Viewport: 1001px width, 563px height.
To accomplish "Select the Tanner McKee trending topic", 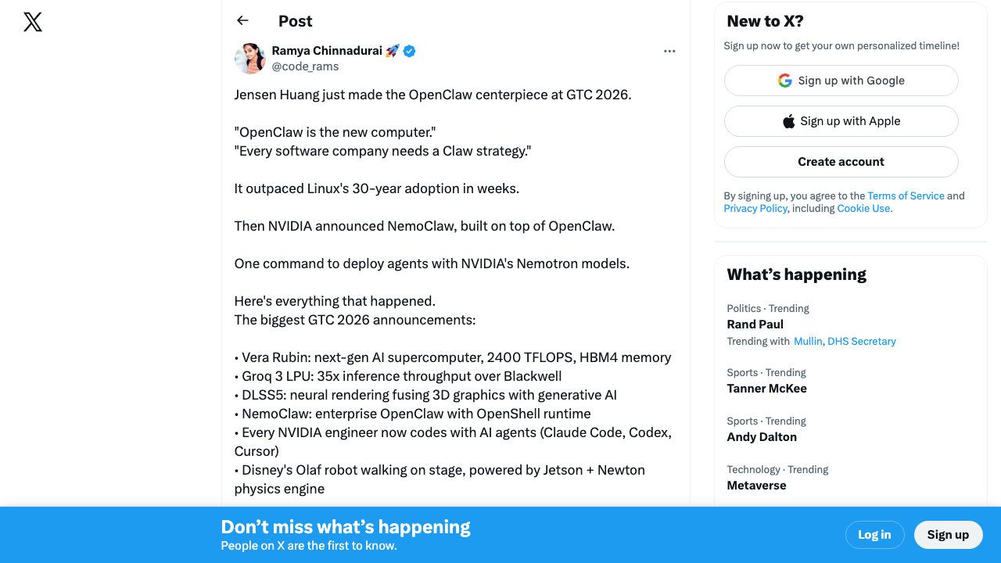I will [766, 389].
